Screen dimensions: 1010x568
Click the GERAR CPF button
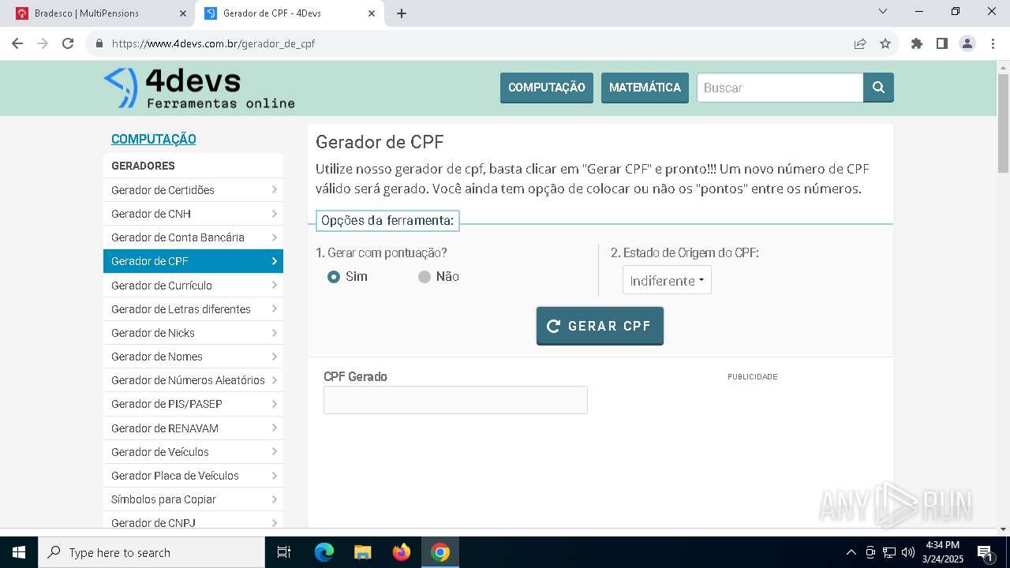[x=600, y=326]
